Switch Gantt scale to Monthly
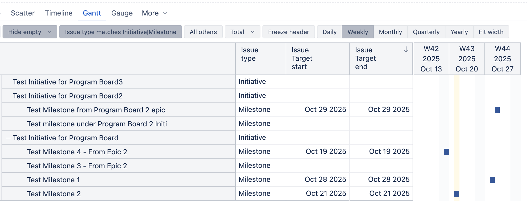 390,32
